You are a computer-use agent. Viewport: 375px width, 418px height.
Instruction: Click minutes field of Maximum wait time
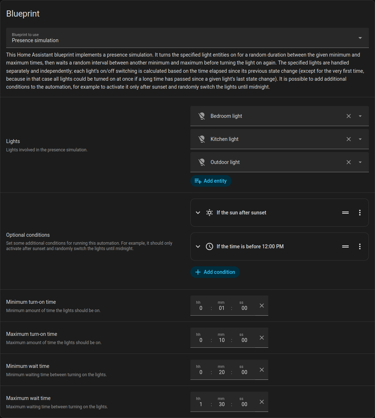(221, 402)
